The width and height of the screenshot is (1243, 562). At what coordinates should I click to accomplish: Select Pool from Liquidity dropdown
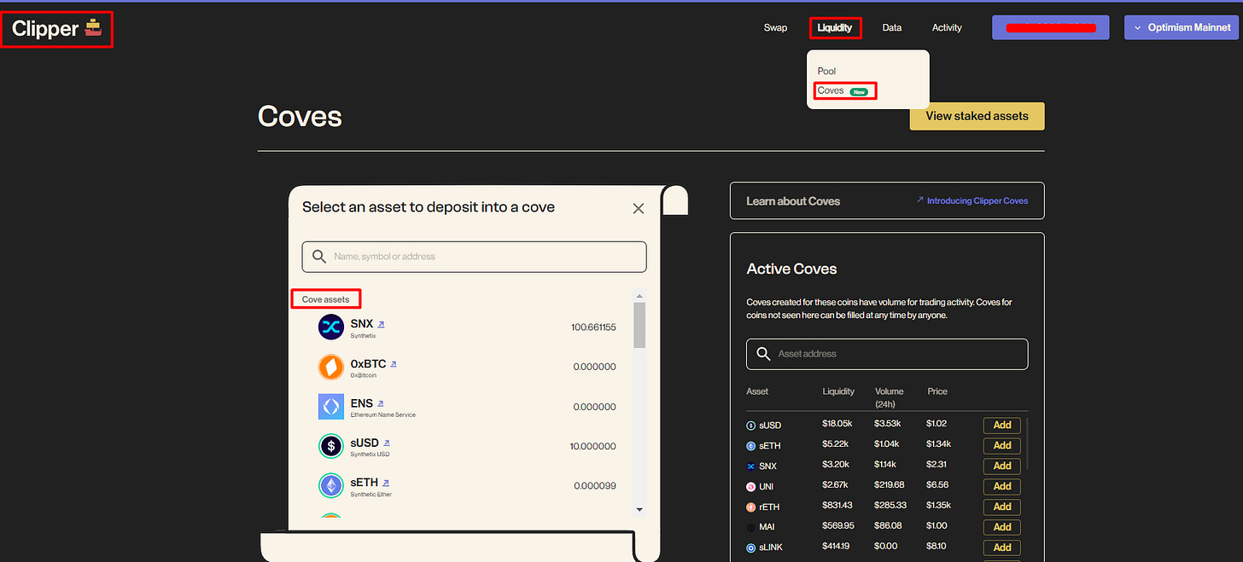click(x=826, y=72)
